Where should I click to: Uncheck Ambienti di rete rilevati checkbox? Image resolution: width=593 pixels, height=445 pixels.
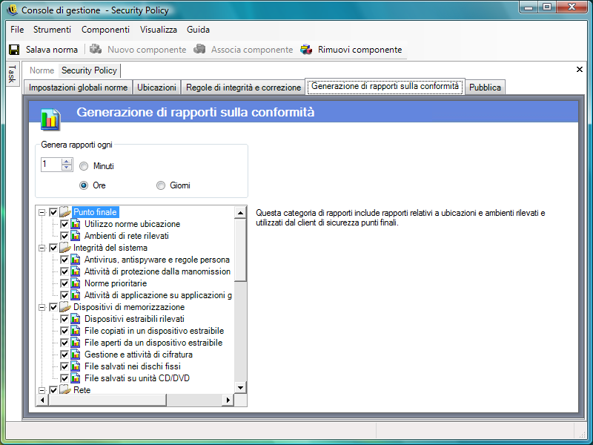(64, 236)
